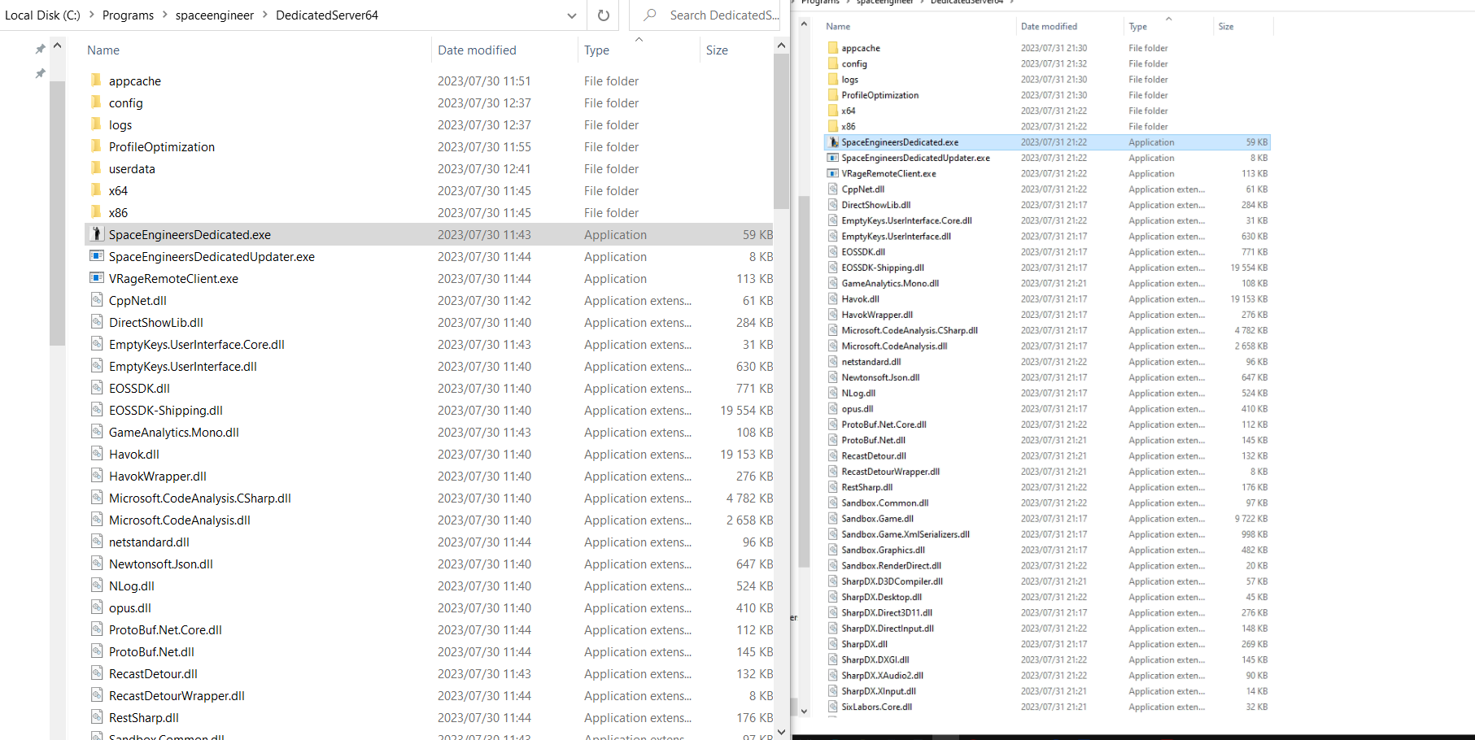The height and width of the screenshot is (740, 1475).
Task: Click the left file list vertical scrollbar thumb
Action: tap(781, 132)
